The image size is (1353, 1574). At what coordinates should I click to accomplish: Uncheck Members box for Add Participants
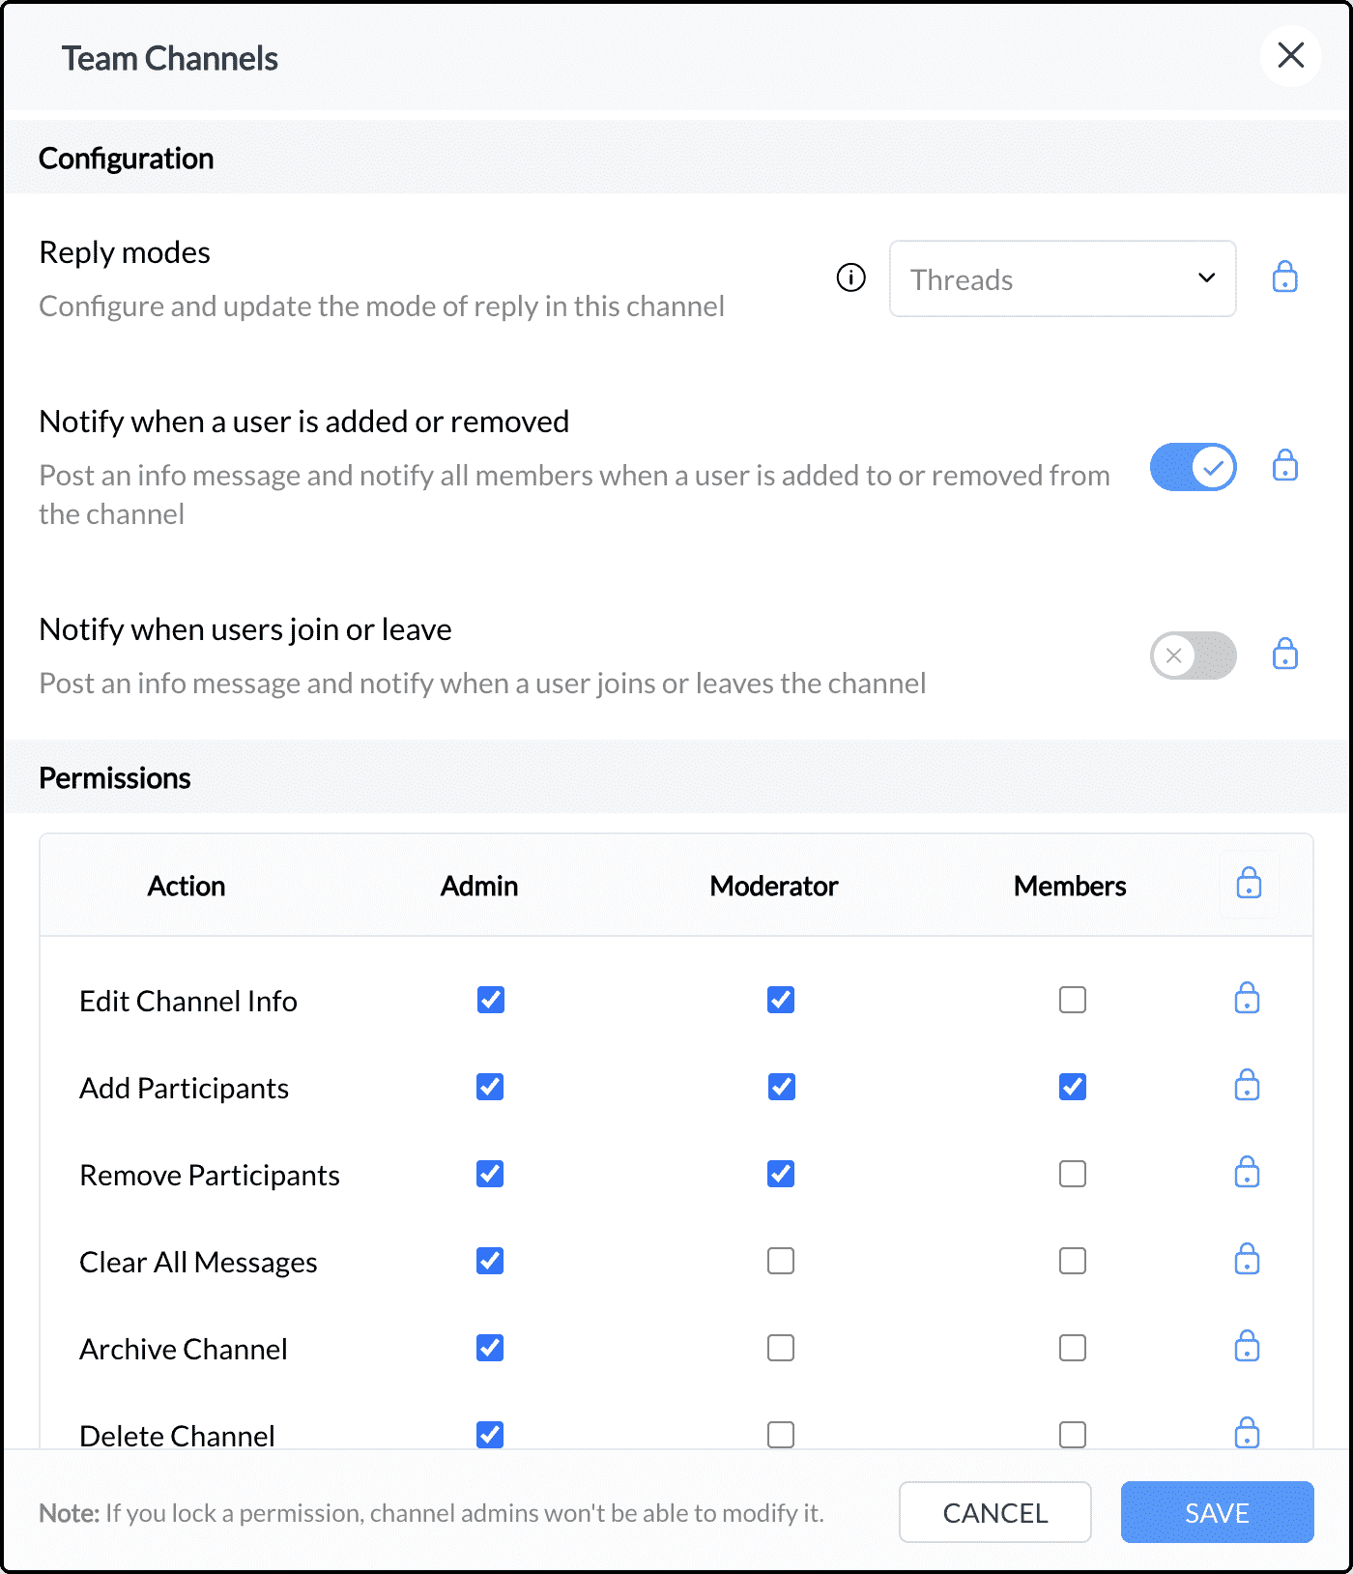(1072, 1087)
